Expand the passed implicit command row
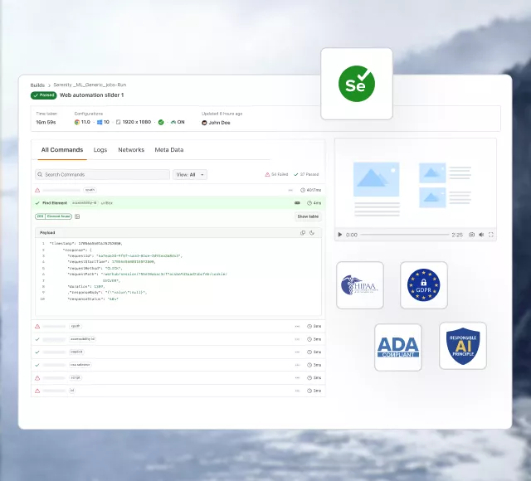 [178, 352]
